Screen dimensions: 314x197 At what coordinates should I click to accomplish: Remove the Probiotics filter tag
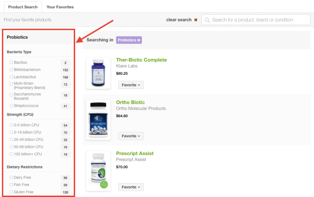tap(139, 40)
